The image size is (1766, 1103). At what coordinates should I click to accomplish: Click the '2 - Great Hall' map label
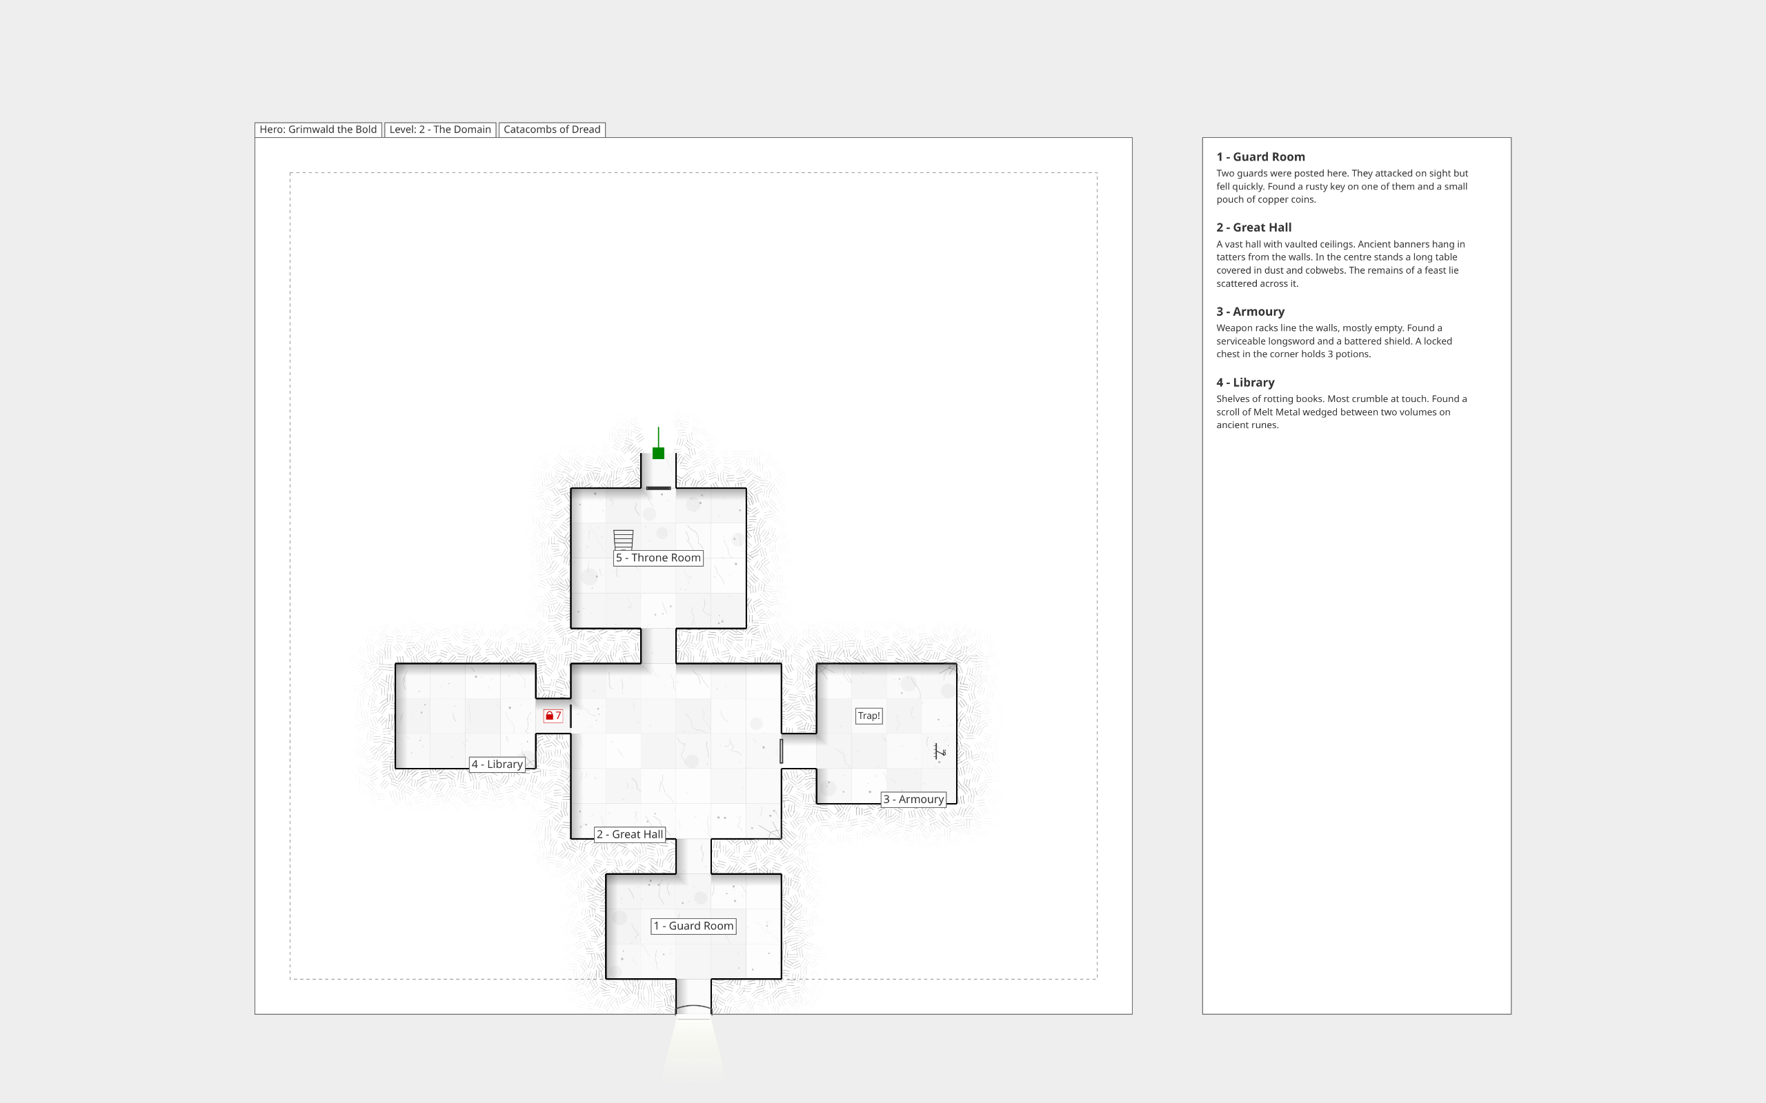coord(630,835)
